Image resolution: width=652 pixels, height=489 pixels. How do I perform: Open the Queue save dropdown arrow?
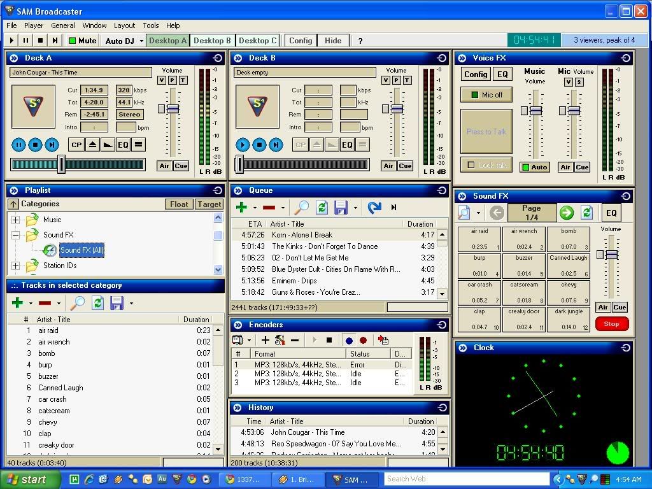pyautogui.click(x=355, y=208)
